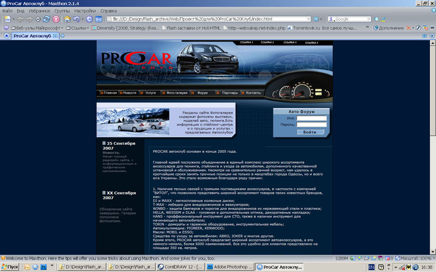Click the page layout icon beside address bar
Viewport: 436px width, 272px height.
click(316, 19)
